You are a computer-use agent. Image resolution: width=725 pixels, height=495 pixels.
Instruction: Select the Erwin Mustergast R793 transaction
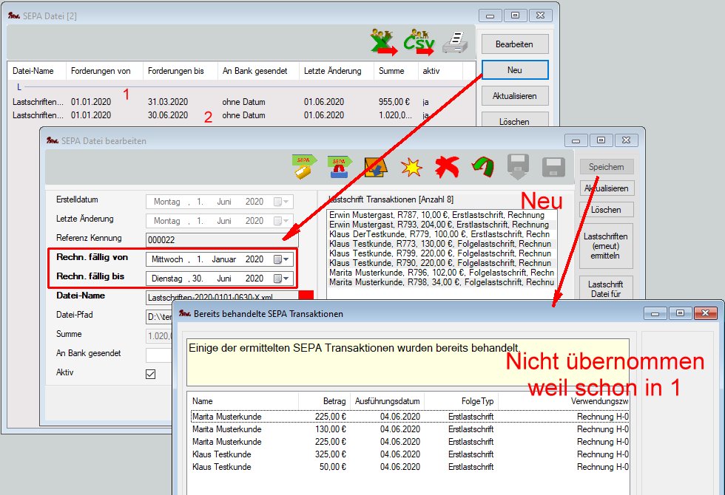click(439, 224)
